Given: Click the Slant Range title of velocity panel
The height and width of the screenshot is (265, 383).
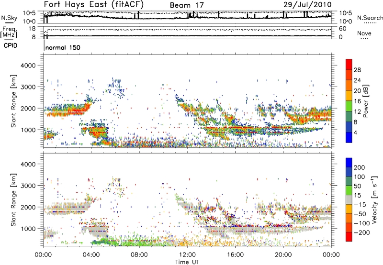Looking at the screenshot, I should click(13, 200).
